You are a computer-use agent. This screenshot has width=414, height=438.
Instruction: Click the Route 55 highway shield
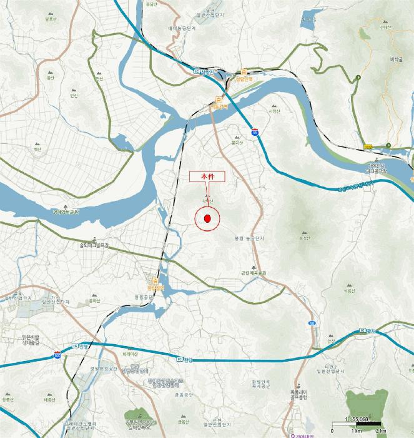tap(255, 131)
